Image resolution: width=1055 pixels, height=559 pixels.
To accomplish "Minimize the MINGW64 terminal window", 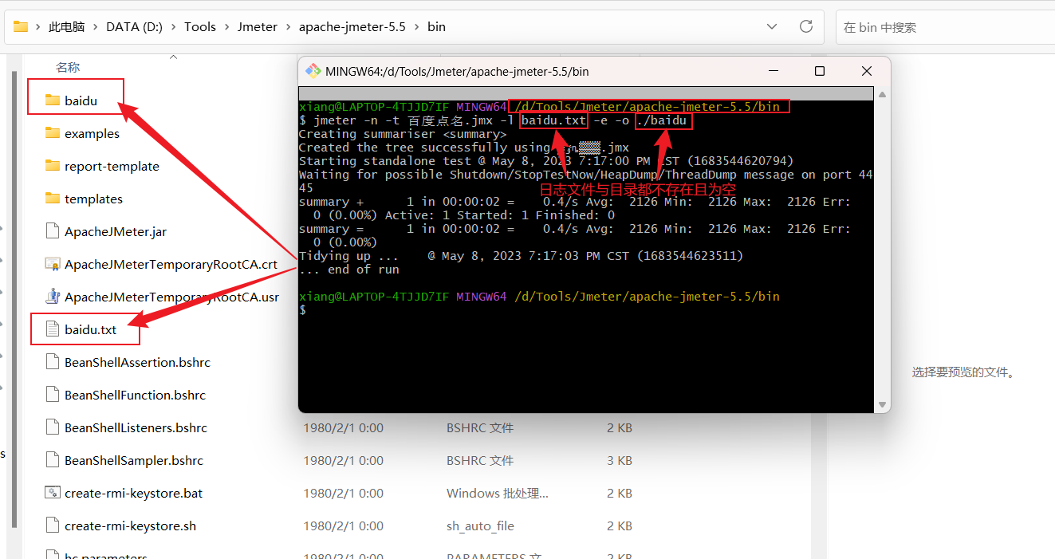I will coord(772,71).
